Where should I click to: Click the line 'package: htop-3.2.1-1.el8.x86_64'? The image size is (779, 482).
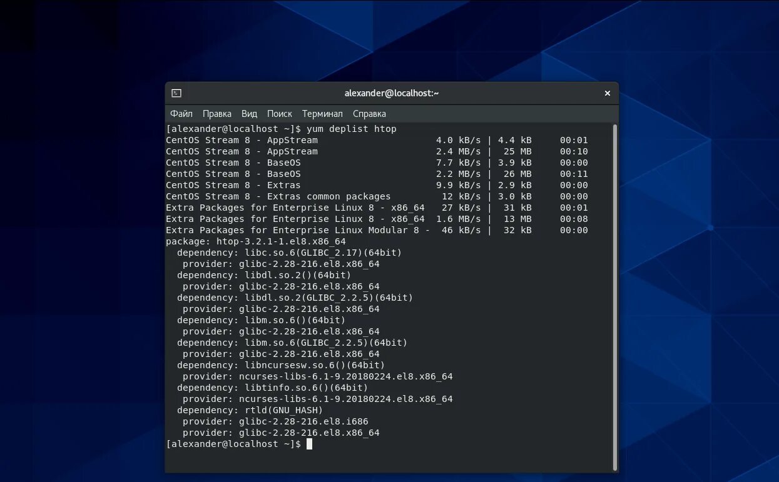256,241
